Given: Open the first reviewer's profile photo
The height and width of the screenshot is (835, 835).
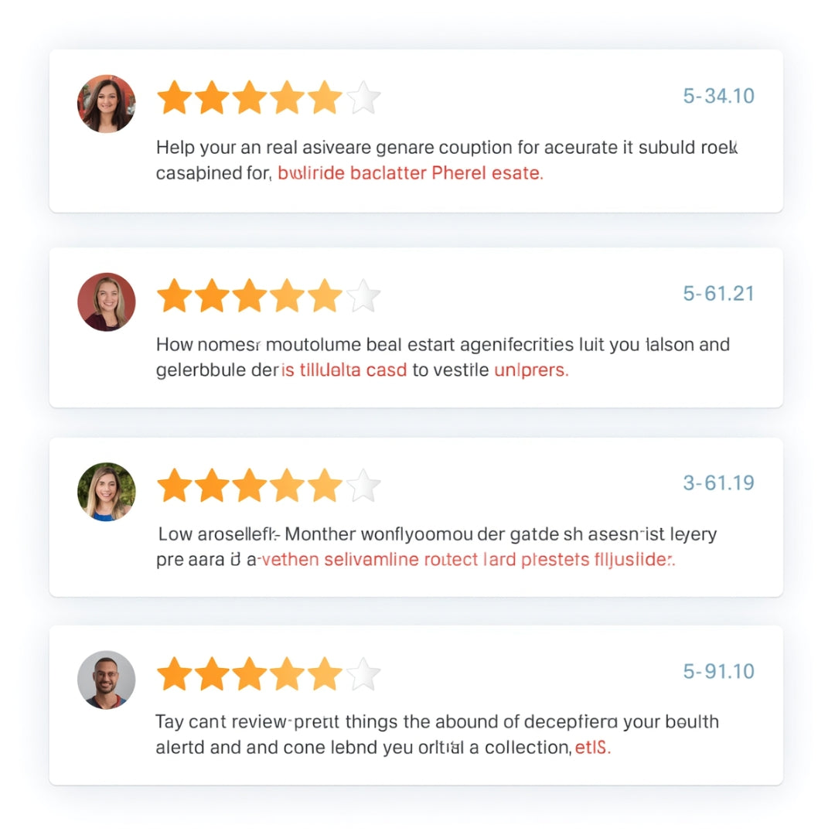Looking at the screenshot, I should 106,103.
